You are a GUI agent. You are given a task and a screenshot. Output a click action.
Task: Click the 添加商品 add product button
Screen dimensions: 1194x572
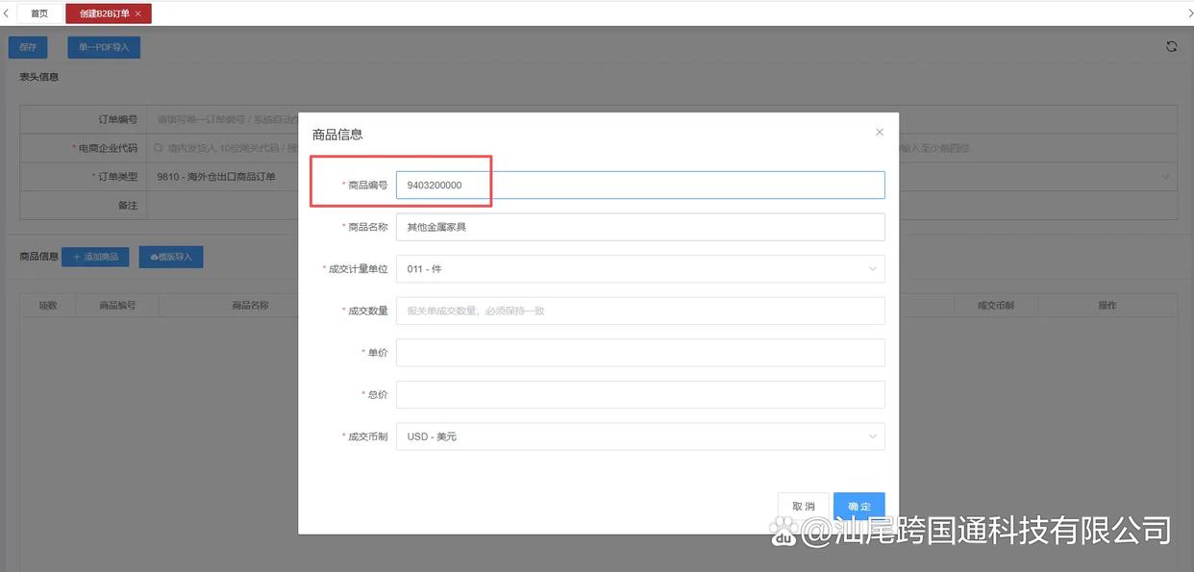(x=95, y=257)
